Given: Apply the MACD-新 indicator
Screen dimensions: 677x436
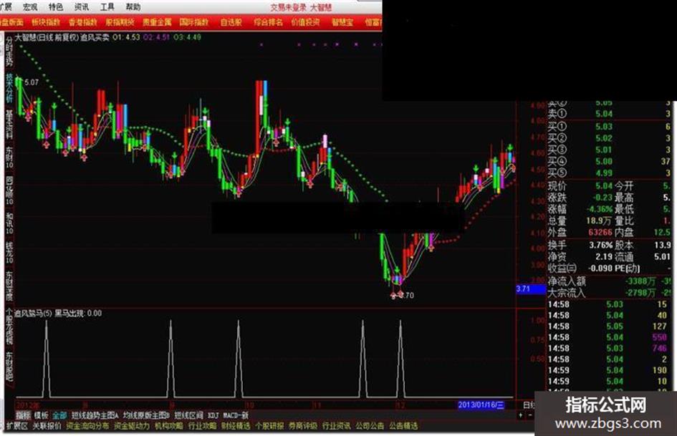Looking at the screenshot, I should (236, 415).
